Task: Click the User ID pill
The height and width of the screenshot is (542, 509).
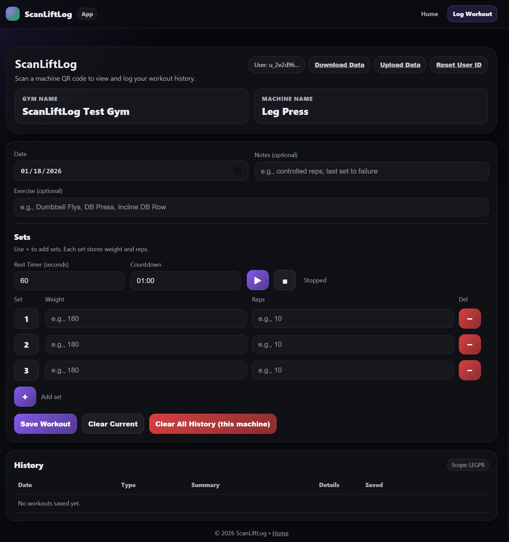Action: [277, 65]
